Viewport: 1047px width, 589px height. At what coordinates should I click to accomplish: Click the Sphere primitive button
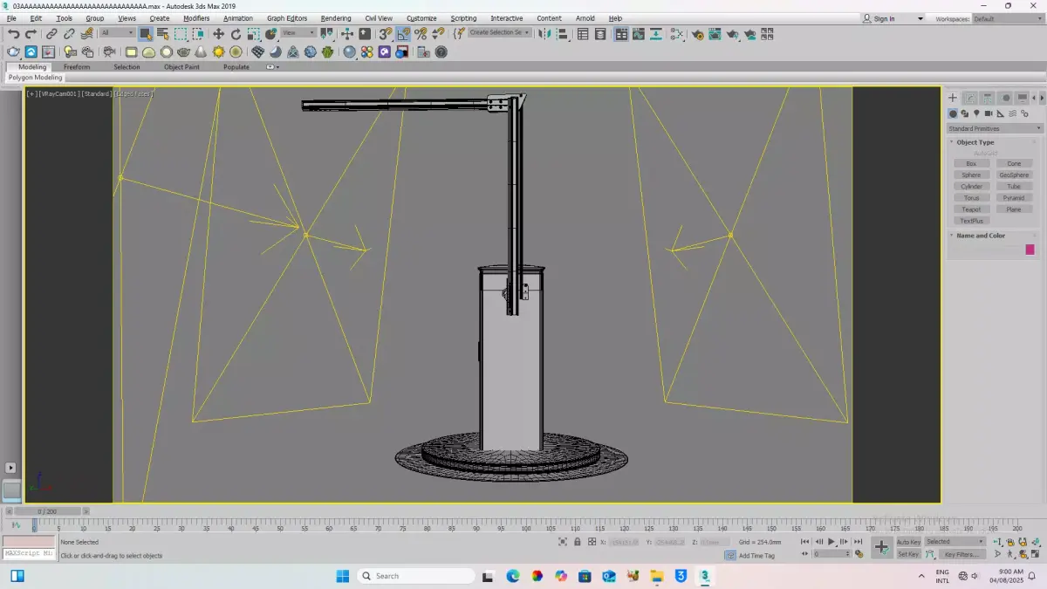click(971, 175)
